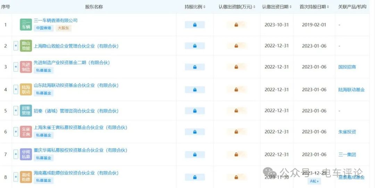The height and width of the screenshot is (188, 375).
Task: Expand the 上海朱雀壬寅 shareholder row
Action: (16, 132)
